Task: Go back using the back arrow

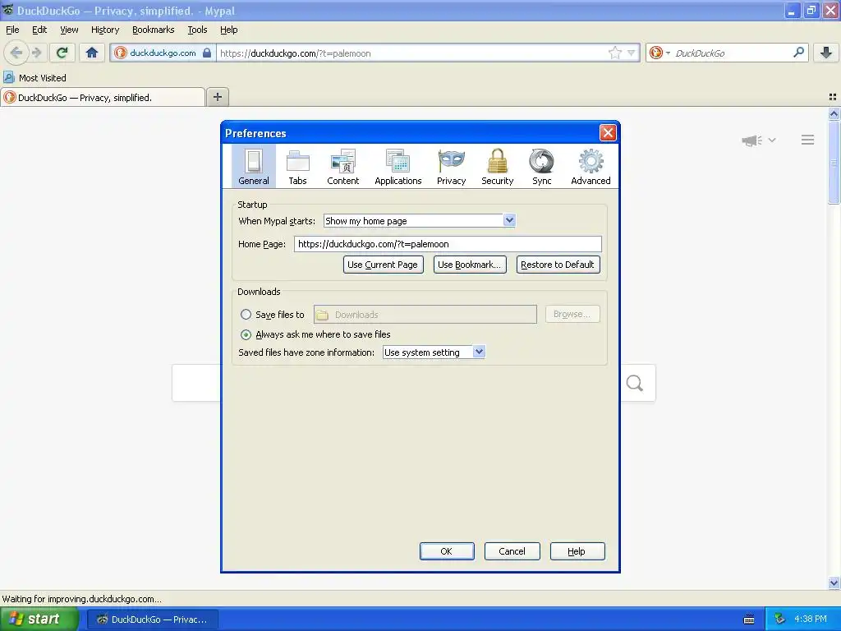Action: (x=16, y=53)
